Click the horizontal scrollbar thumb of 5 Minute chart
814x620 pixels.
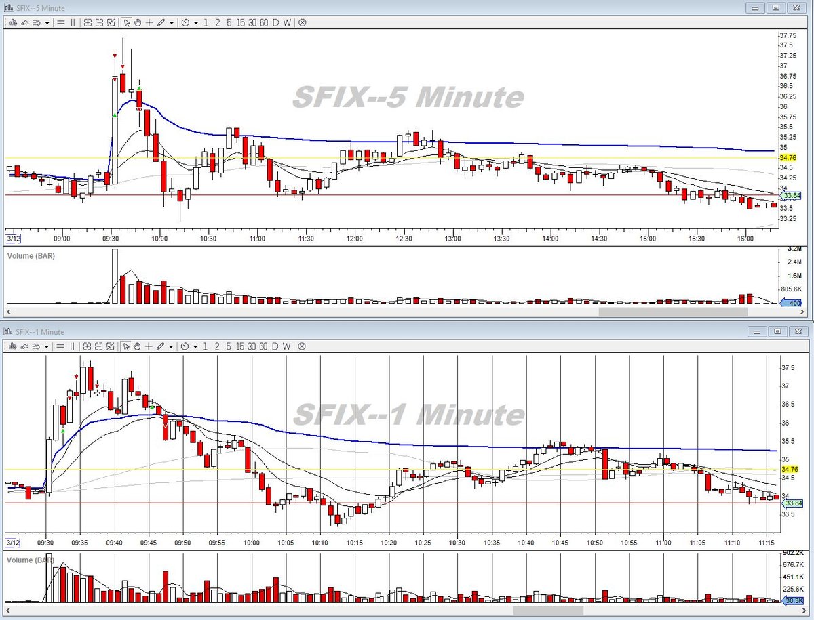tap(673, 312)
